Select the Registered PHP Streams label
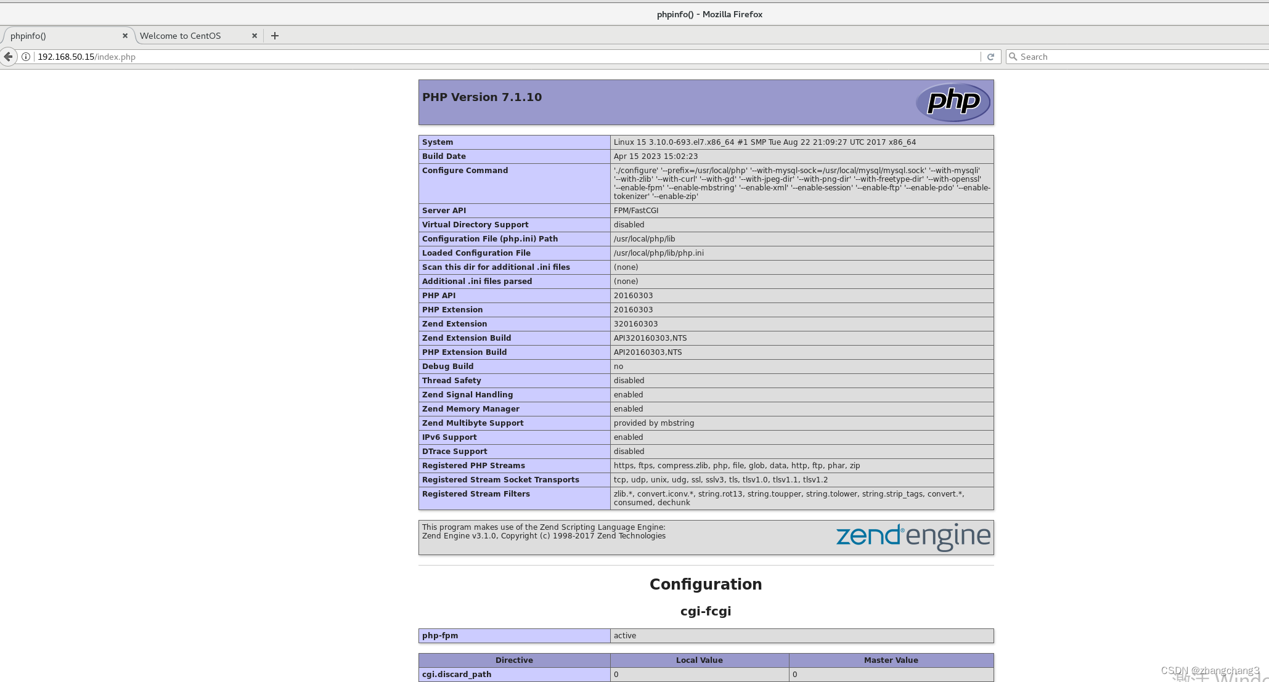 coord(473,466)
